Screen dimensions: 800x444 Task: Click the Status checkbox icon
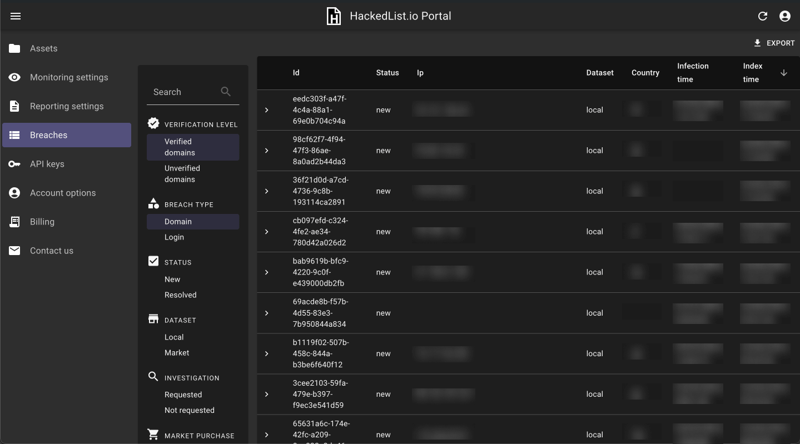click(x=153, y=261)
